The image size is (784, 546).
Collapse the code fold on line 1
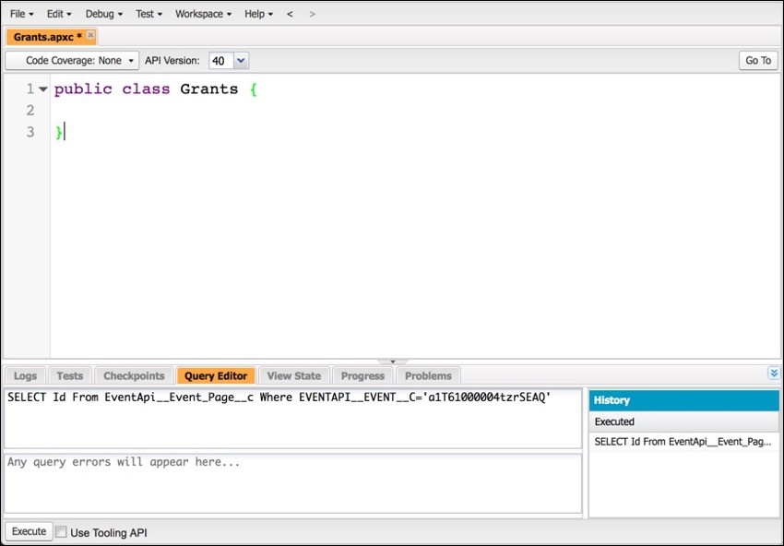click(43, 89)
